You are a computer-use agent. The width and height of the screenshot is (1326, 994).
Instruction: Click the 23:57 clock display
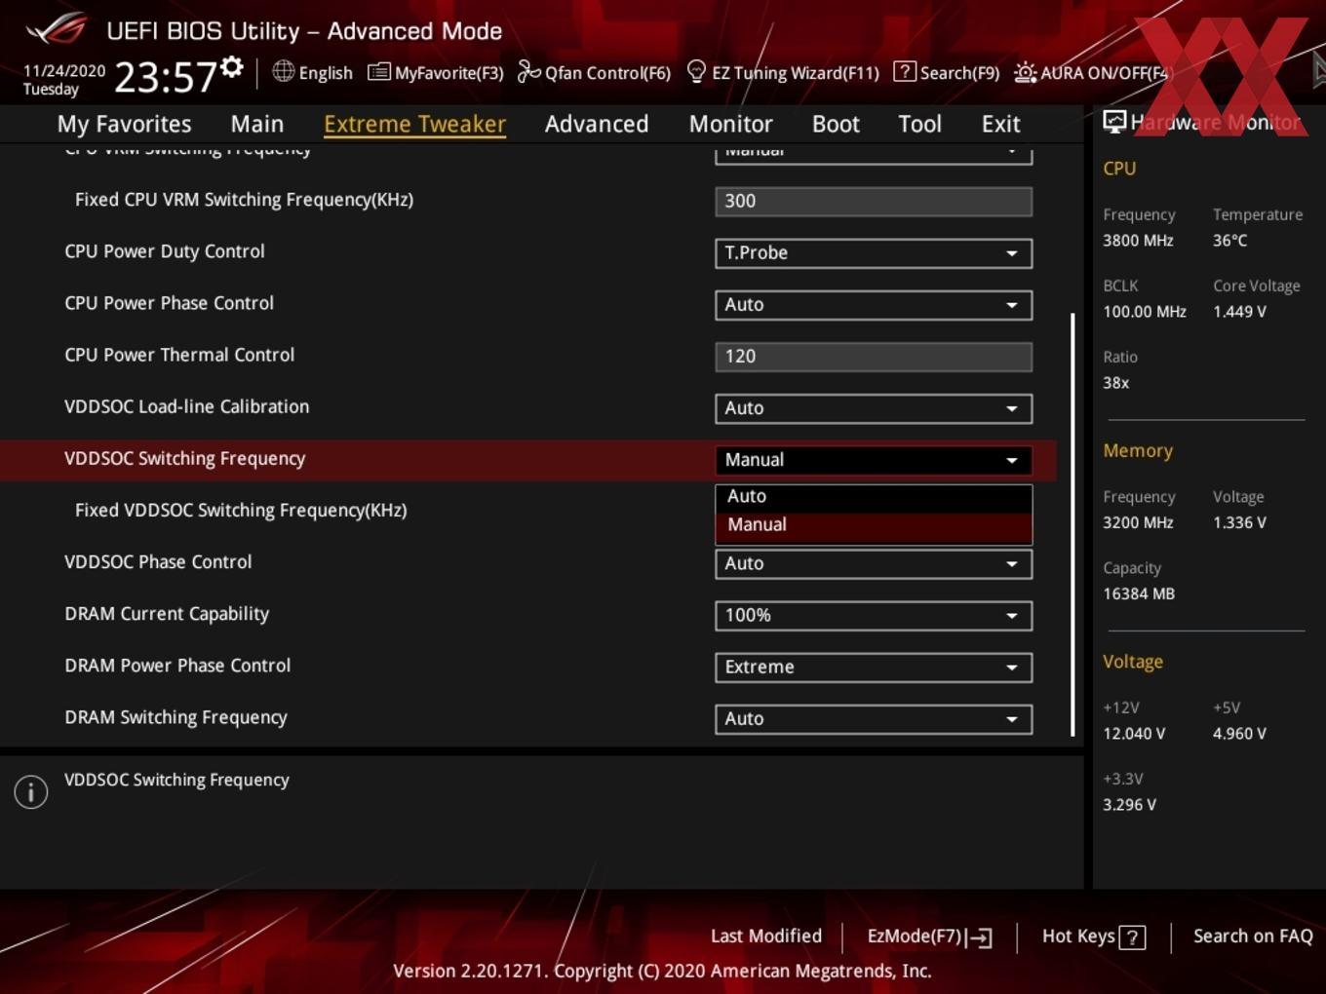point(165,78)
